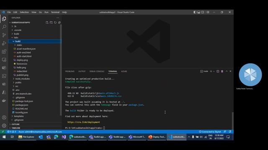Expand the OUTLINE section
This screenshot has width=268, height=150.
pyautogui.click(x=35, y=124)
